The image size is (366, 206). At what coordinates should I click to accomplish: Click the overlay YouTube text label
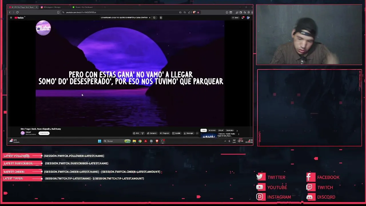277,187
